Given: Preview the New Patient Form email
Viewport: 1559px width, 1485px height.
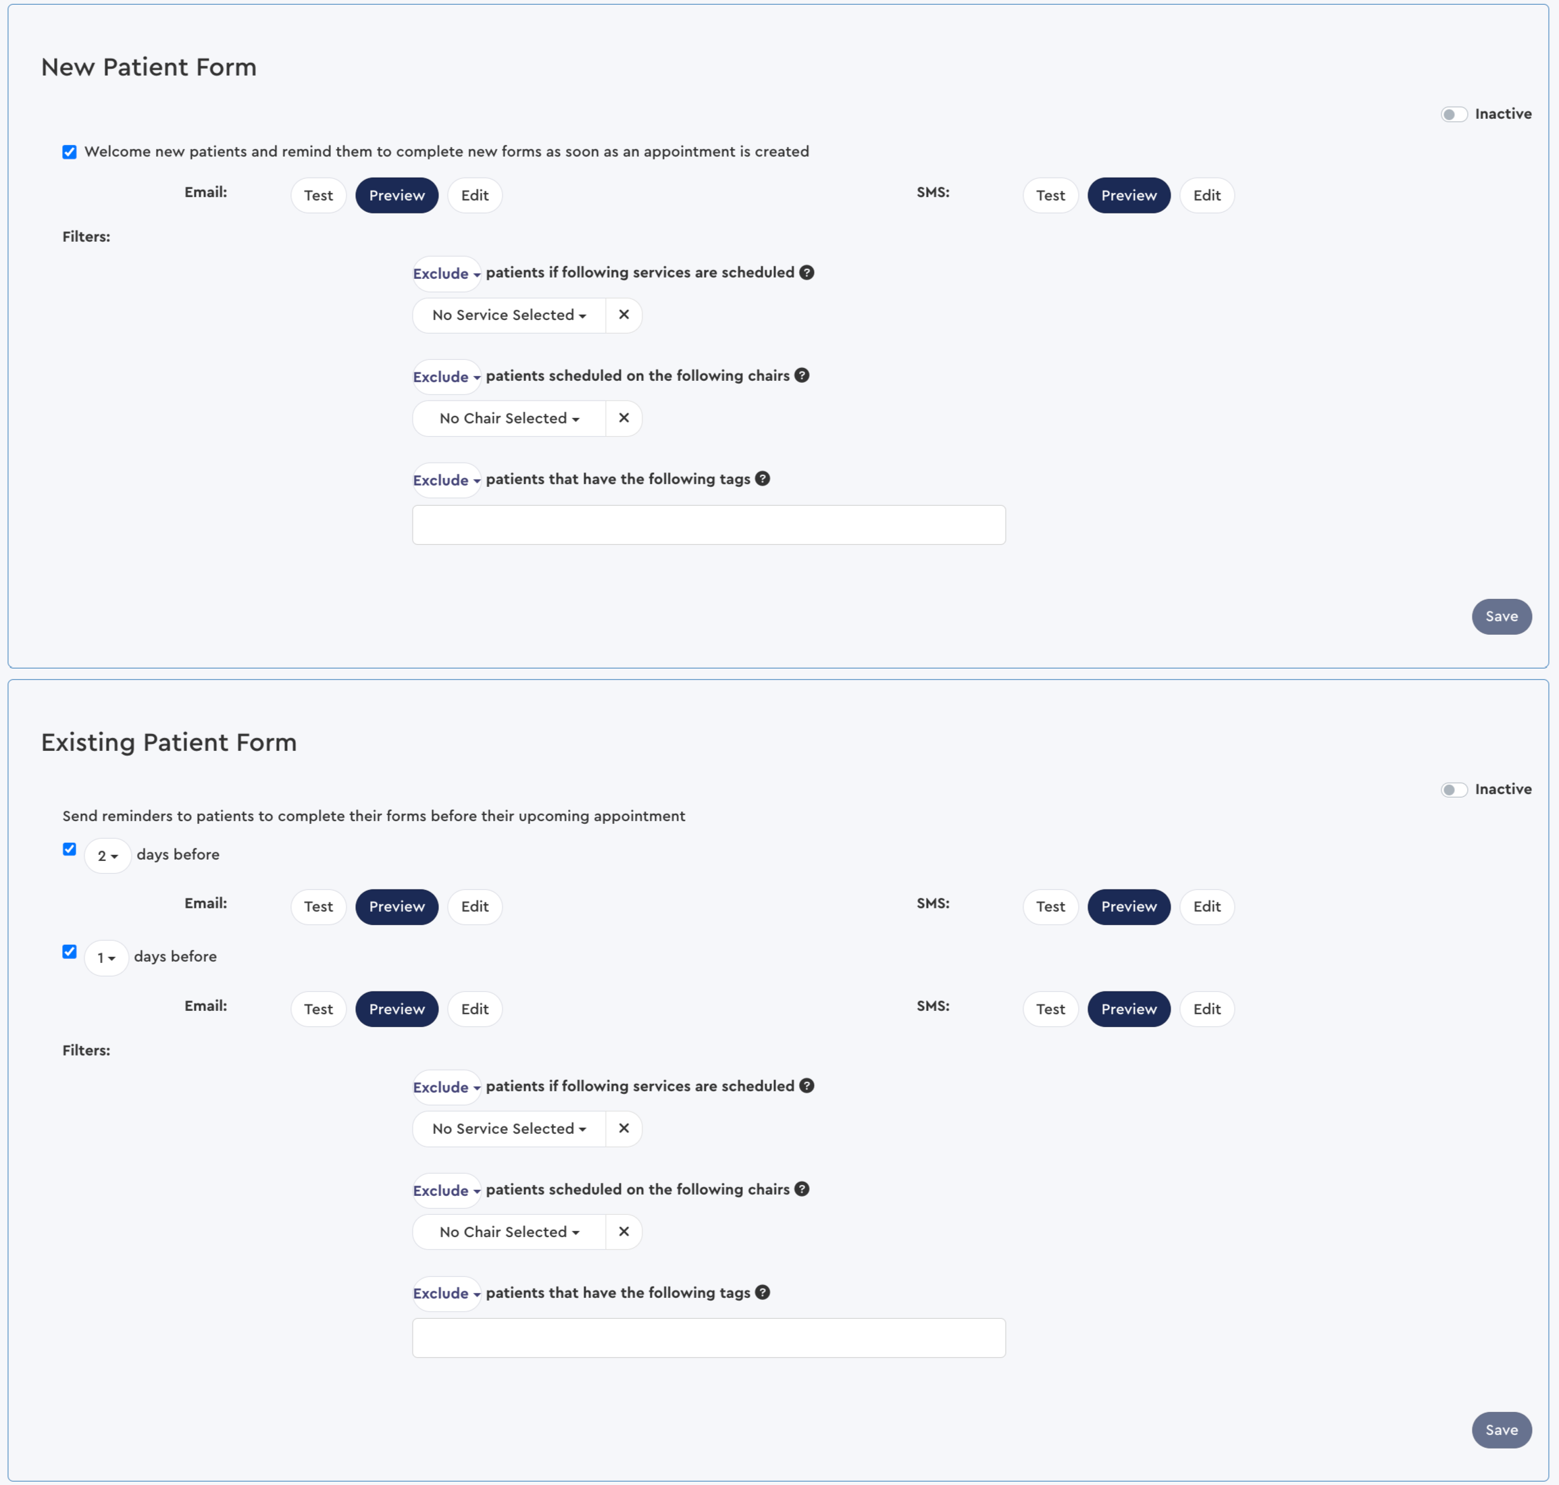Looking at the screenshot, I should 397,196.
